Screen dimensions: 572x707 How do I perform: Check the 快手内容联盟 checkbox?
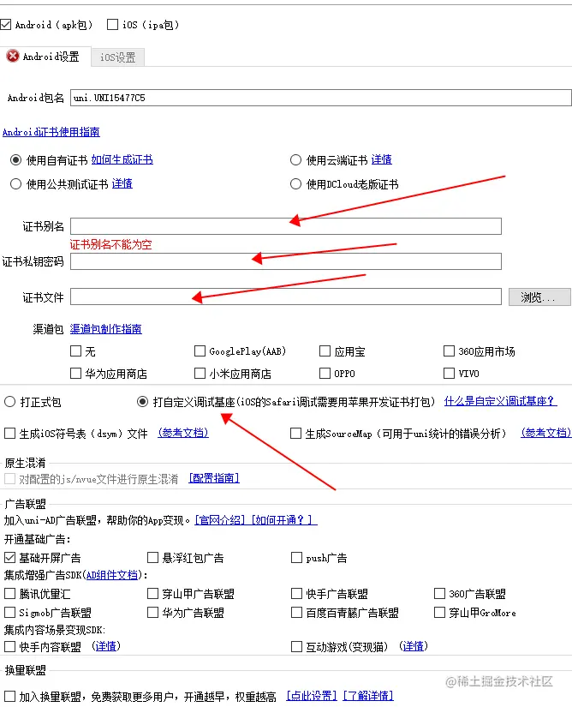pyautogui.click(x=9, y=646)
